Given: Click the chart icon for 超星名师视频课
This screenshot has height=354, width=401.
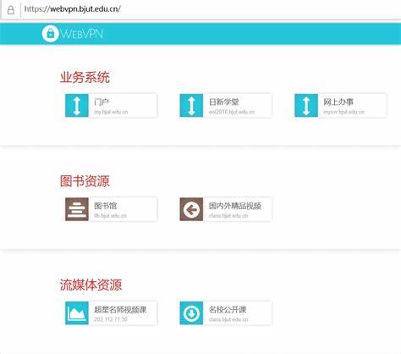Looking at the screenshot, I should (77, 313).
